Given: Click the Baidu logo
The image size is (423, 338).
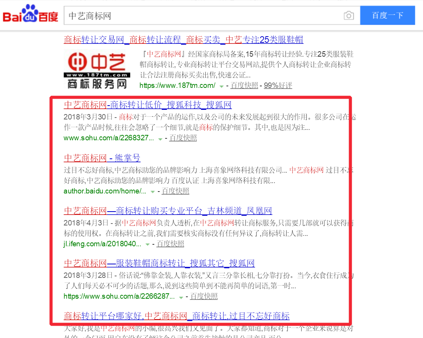Looking at the screenshot, I should pyautogui.click(x=30, y=15).
